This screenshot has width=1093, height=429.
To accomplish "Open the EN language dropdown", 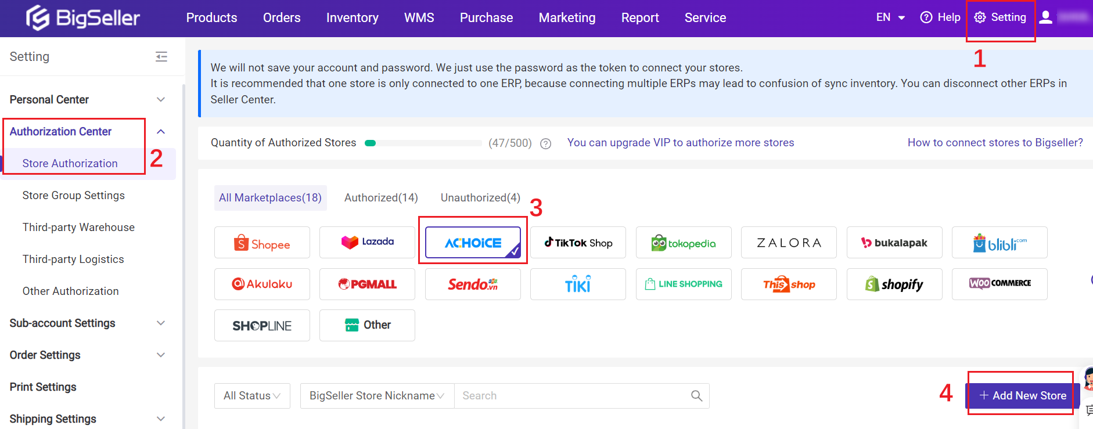I will (890, 17).
